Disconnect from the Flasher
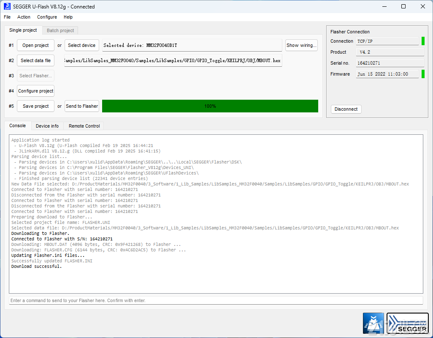 (346, 109)
